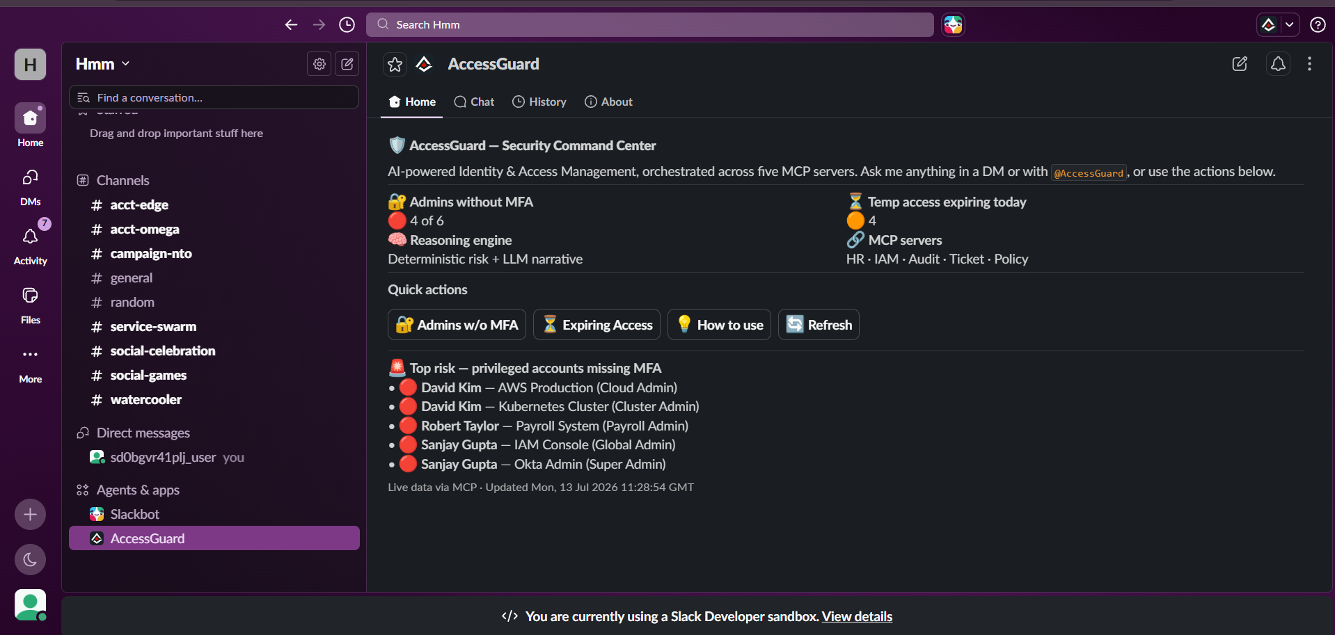This screenshot has height=635, width=1335.
Task: Select AccessGuard in the sidebar
Action: pos(214,538)
